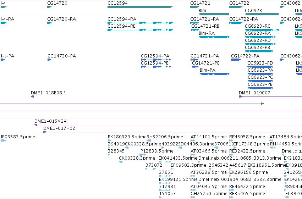Viewport: 302px width, 199px height.
Task: Open the Blm-RA transcript label
Action: pos(207,33)
